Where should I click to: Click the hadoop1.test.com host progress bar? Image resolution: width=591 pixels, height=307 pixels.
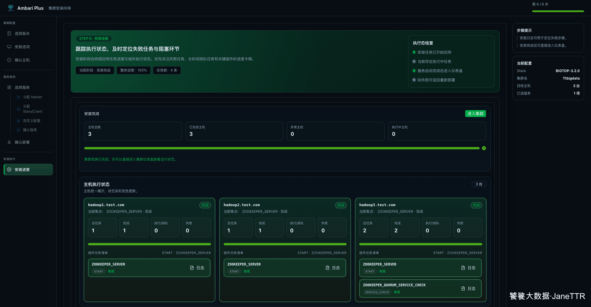click(149, 244)
